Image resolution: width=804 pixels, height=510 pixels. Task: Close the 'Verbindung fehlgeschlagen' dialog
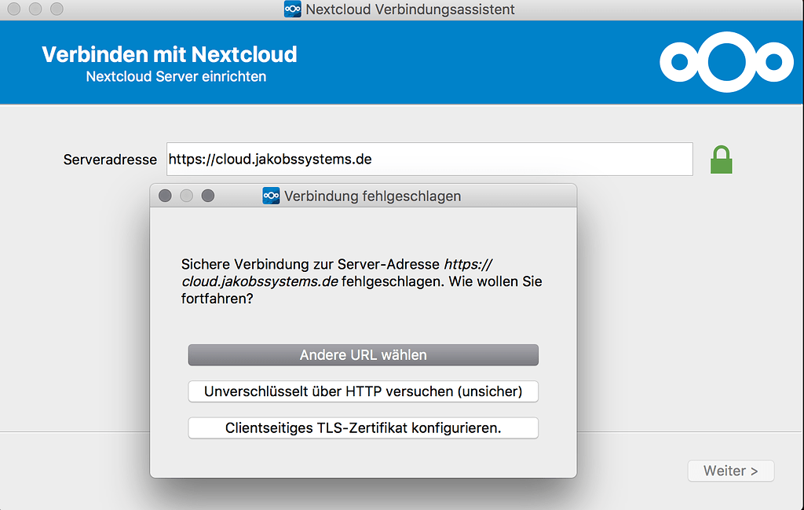coord(165,196)
